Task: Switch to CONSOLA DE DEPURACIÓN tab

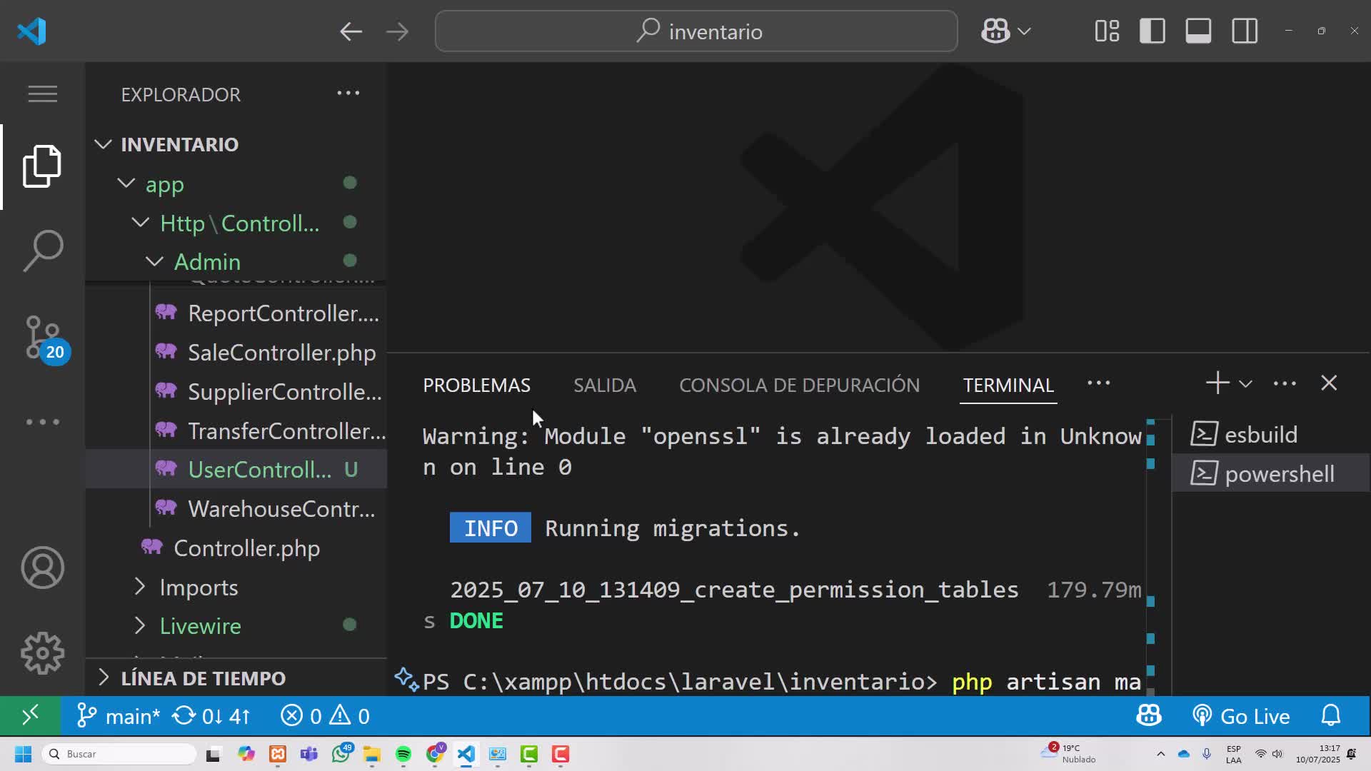Action: pyautogui.click(x=799, y=385)
